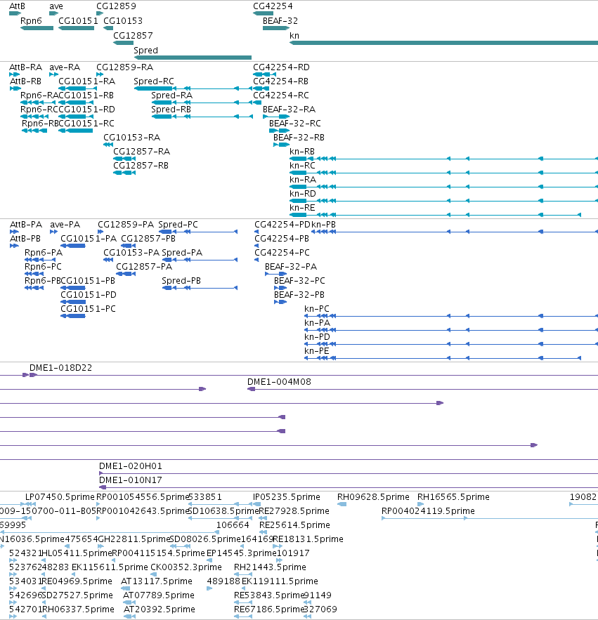598x620 pixels.
Task: Open the CG10151 gene feature
Action: (76, 28)
